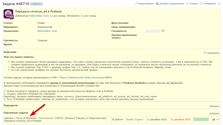This screenshot has height=125, width=223.
Task: Click the bold 'Firebase Analytics' text
Action: click(135, 83)
